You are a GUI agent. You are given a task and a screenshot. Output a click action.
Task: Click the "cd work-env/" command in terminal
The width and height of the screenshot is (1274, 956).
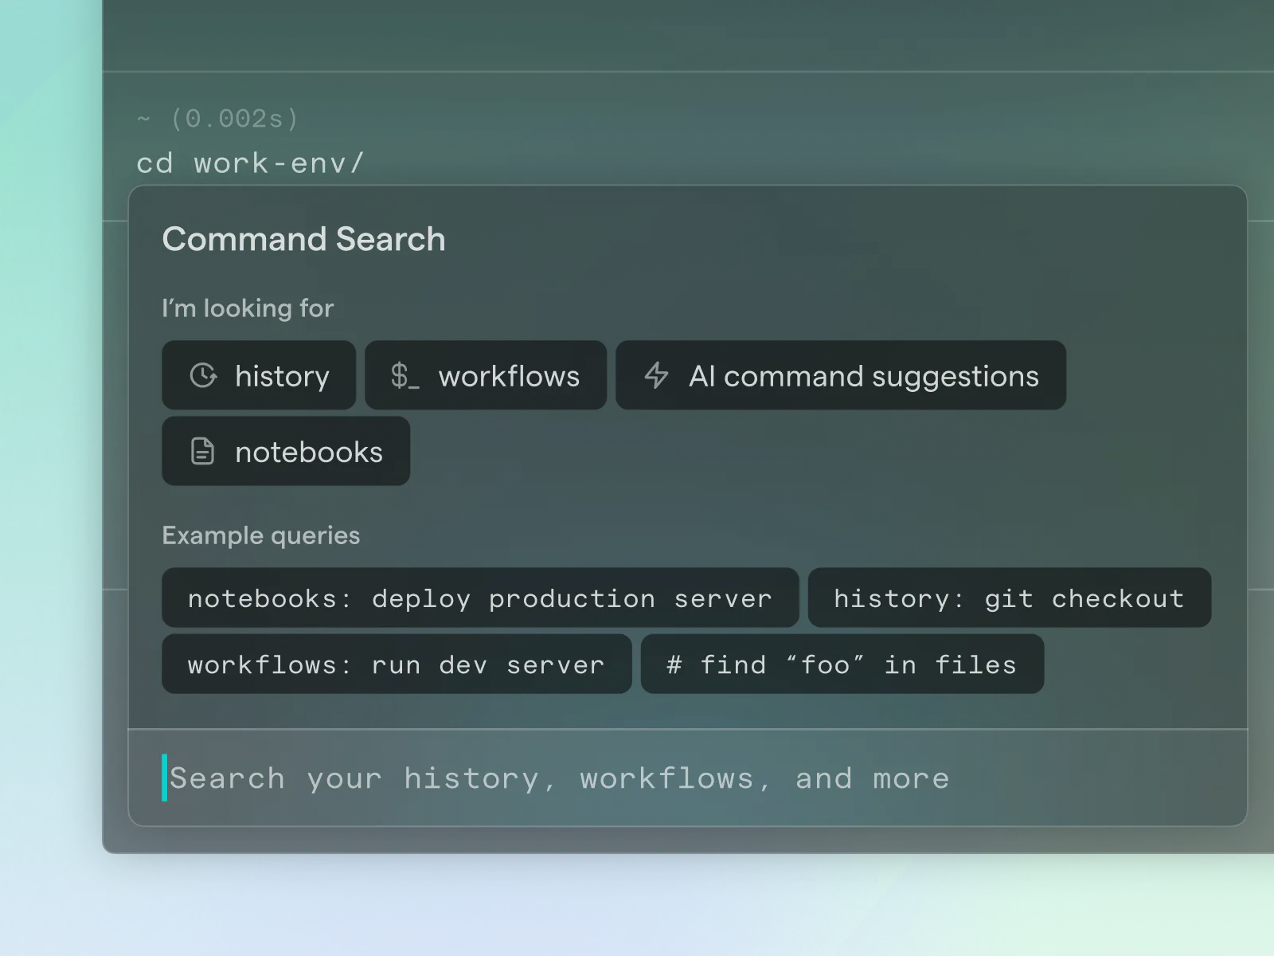point(251,163)
